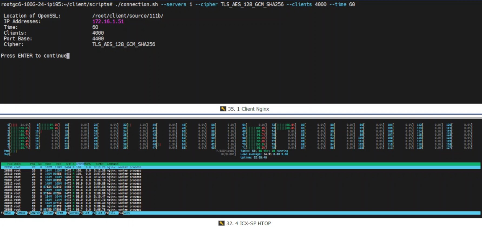Click the wrench icon beside Client Nginx

tap(223, 109)
